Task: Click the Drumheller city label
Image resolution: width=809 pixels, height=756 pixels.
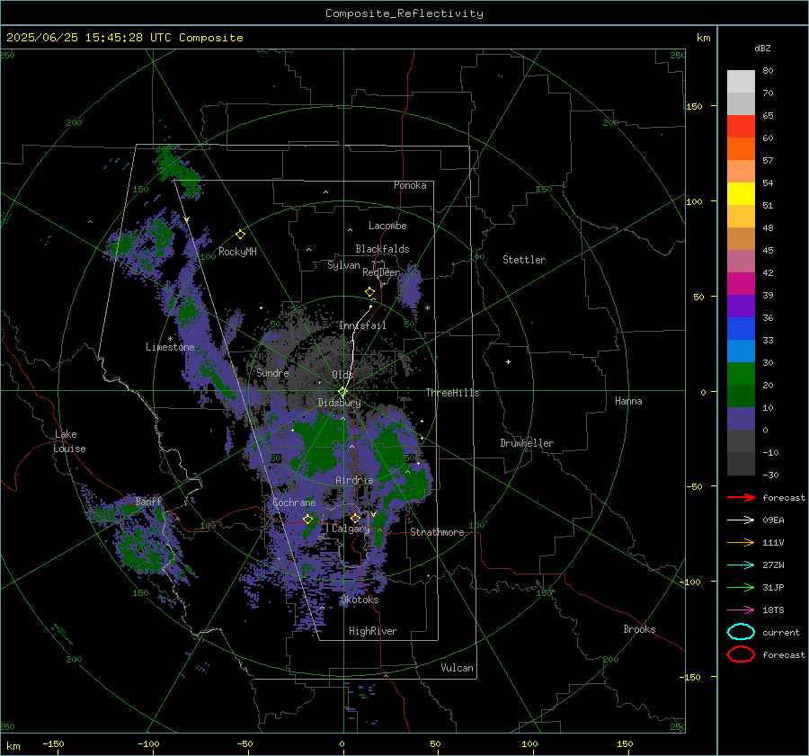Action: click(527, 443)
